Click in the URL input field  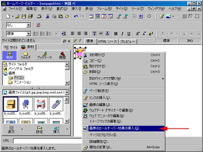48,141
